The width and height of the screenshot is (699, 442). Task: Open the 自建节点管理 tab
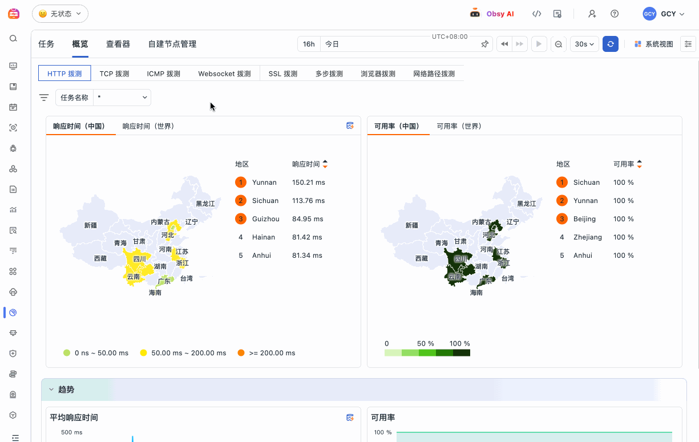pyautogui.click(x=172, y=44)
